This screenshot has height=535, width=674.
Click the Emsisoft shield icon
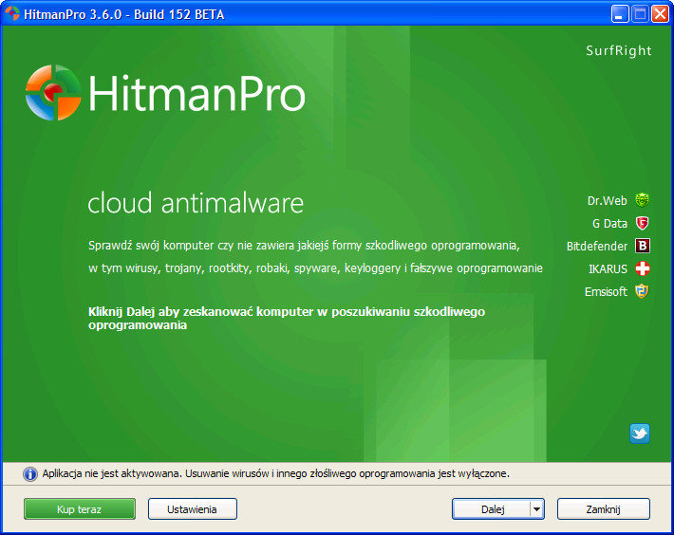[642, 291]
